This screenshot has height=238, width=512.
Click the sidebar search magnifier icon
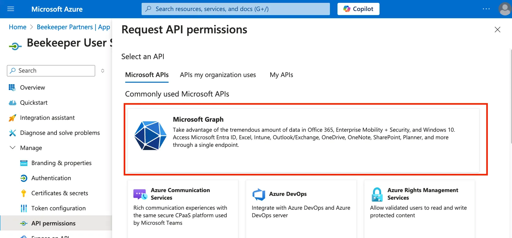point(13,71)
